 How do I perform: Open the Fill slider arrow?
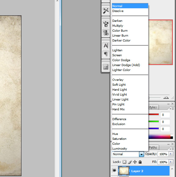click(171, 162)
